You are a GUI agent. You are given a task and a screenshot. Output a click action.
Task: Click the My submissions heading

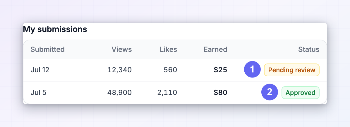(55, 29)
